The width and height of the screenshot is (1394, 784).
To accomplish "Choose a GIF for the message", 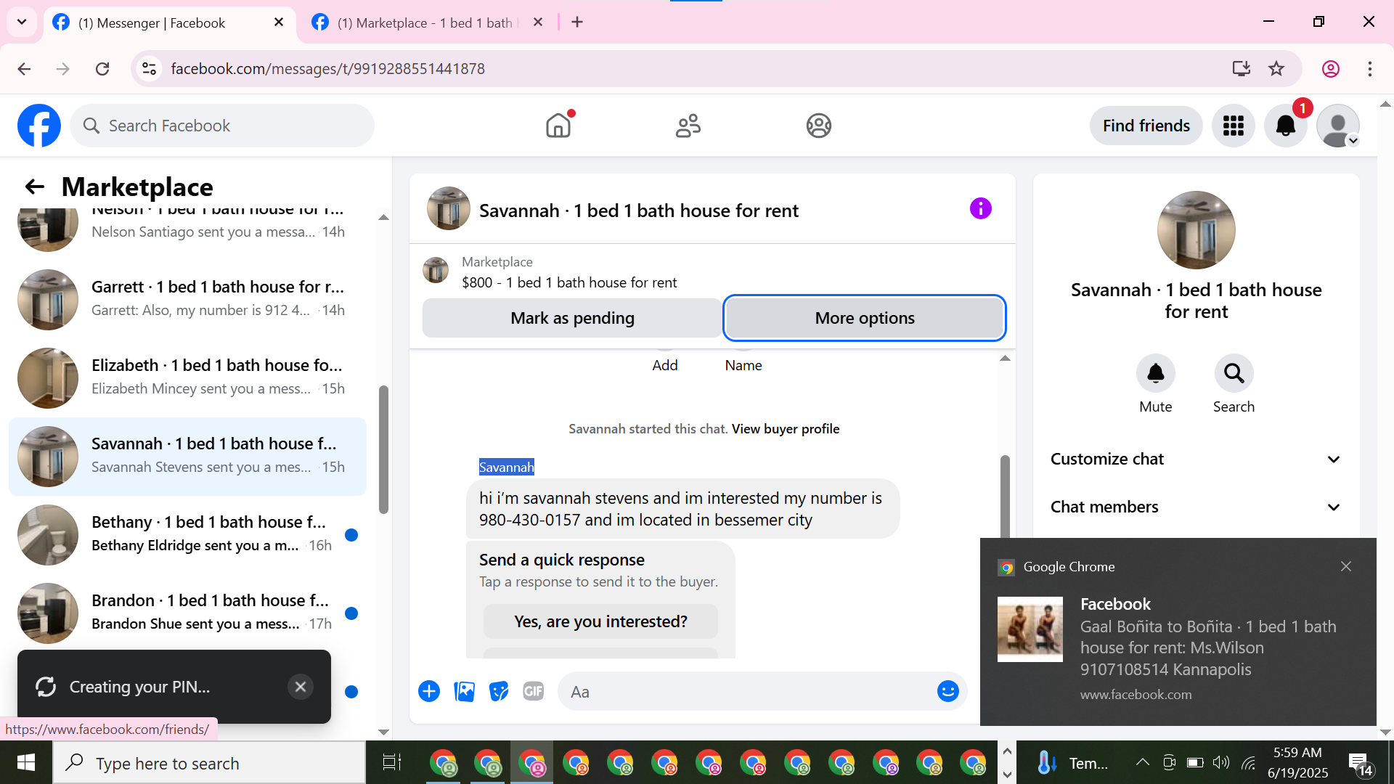I will [534, 691].
